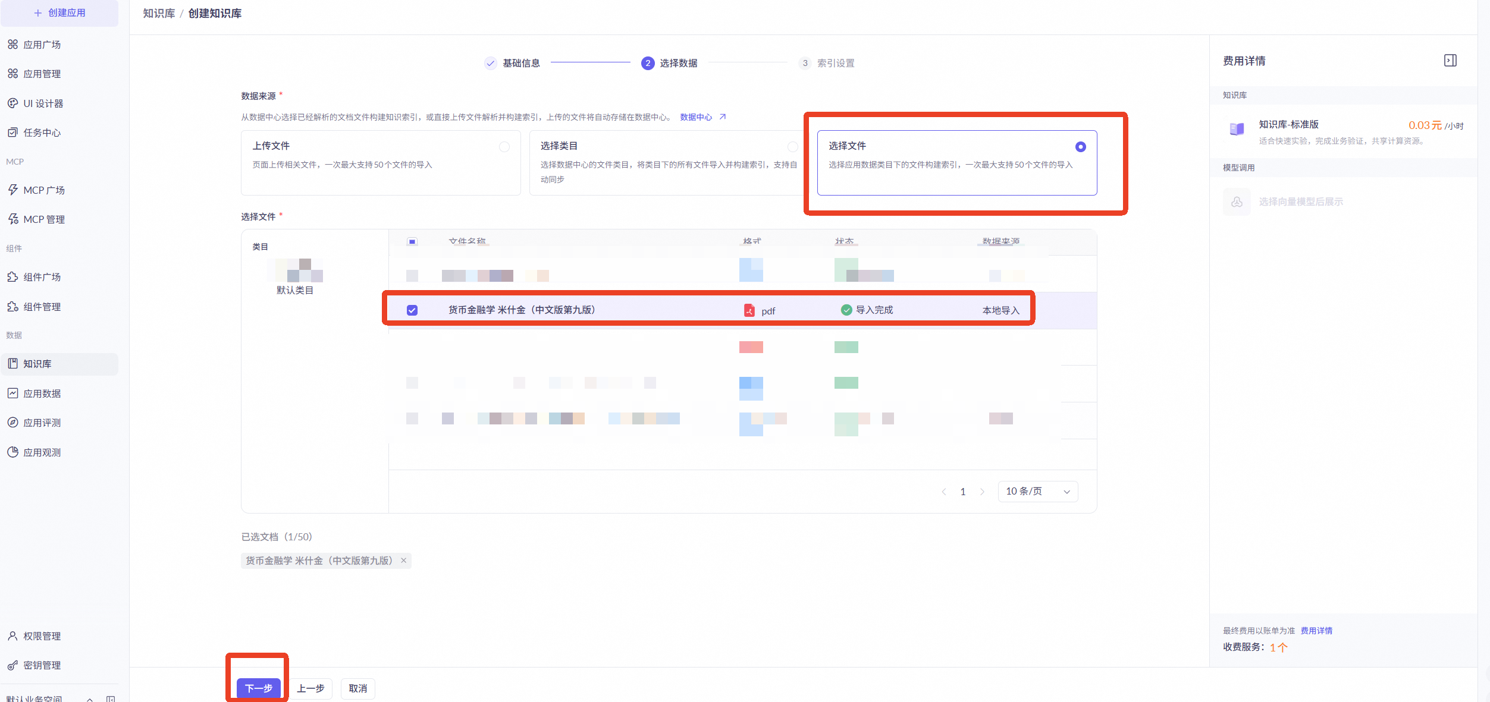Open UI 设计器 in the sidebar
This screenshot has height=702, width=1490.
(x=43, y=103)
